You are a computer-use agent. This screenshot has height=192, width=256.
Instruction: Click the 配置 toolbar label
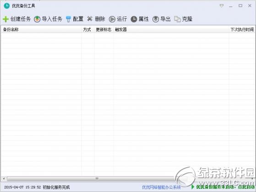(x=78, y=19)
